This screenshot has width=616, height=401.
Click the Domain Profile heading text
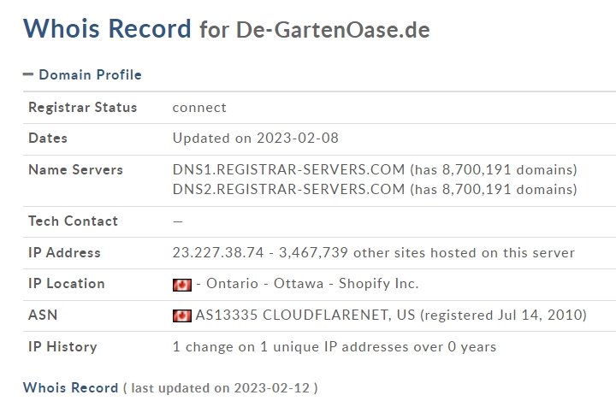tap(91, 74)
